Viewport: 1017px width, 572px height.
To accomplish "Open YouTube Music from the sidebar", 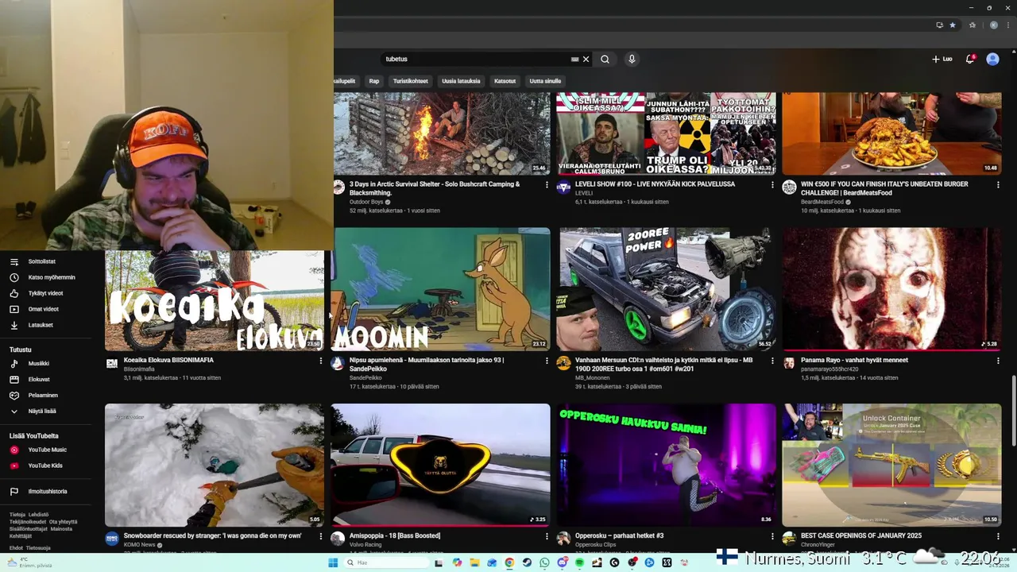I will [46, 450].
